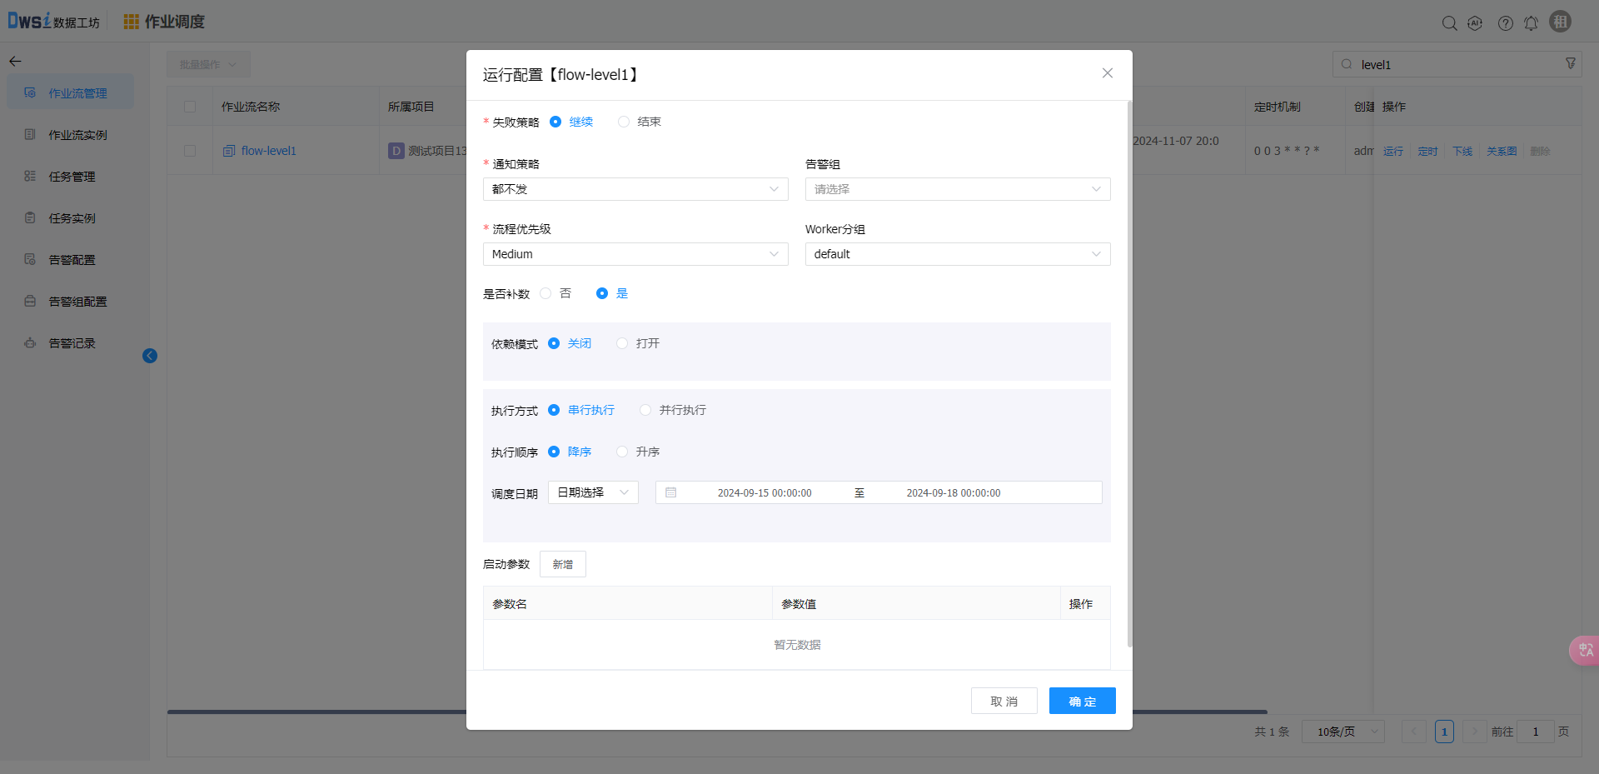Click the 确定 confirm button
The image size is (1599, 774).
pos(1082,701)
